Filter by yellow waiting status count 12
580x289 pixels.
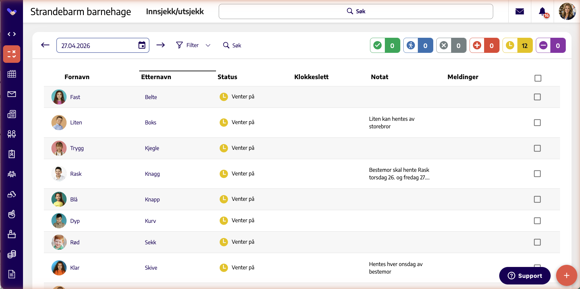point(518,45)
